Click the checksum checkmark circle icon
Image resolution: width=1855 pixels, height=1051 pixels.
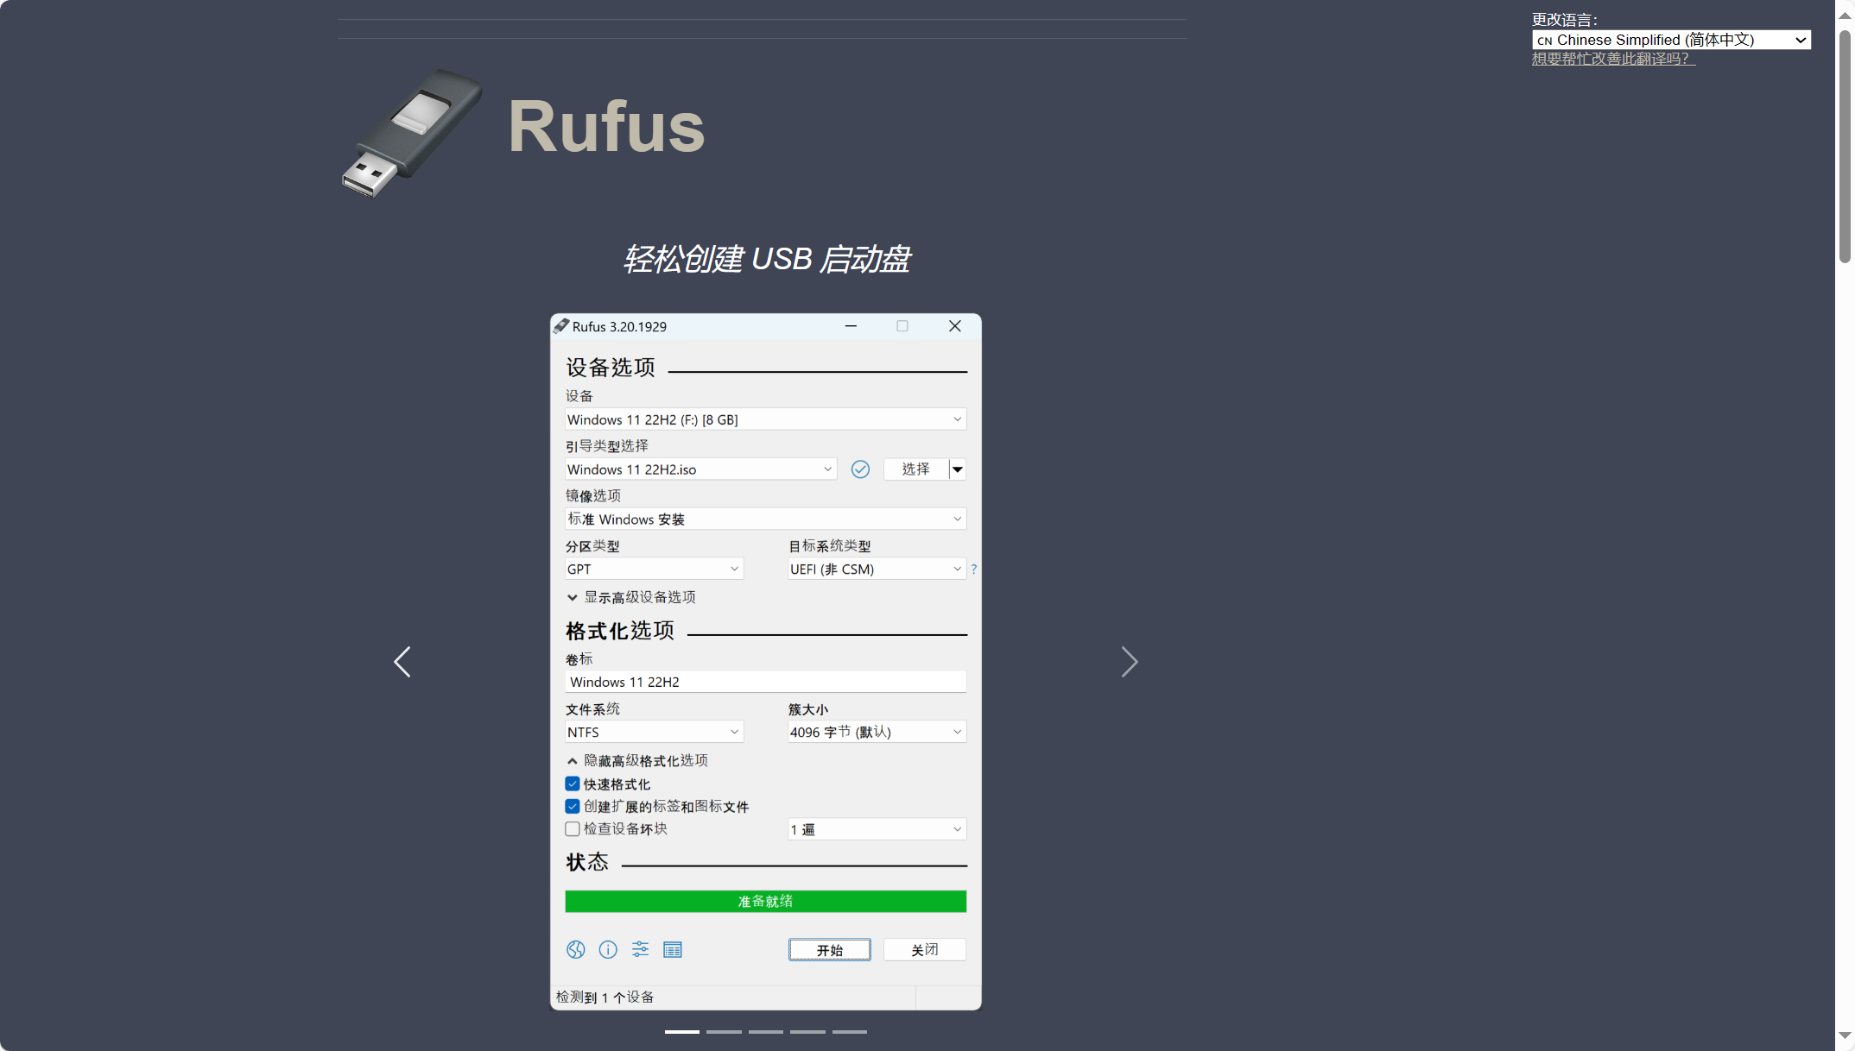860,469
